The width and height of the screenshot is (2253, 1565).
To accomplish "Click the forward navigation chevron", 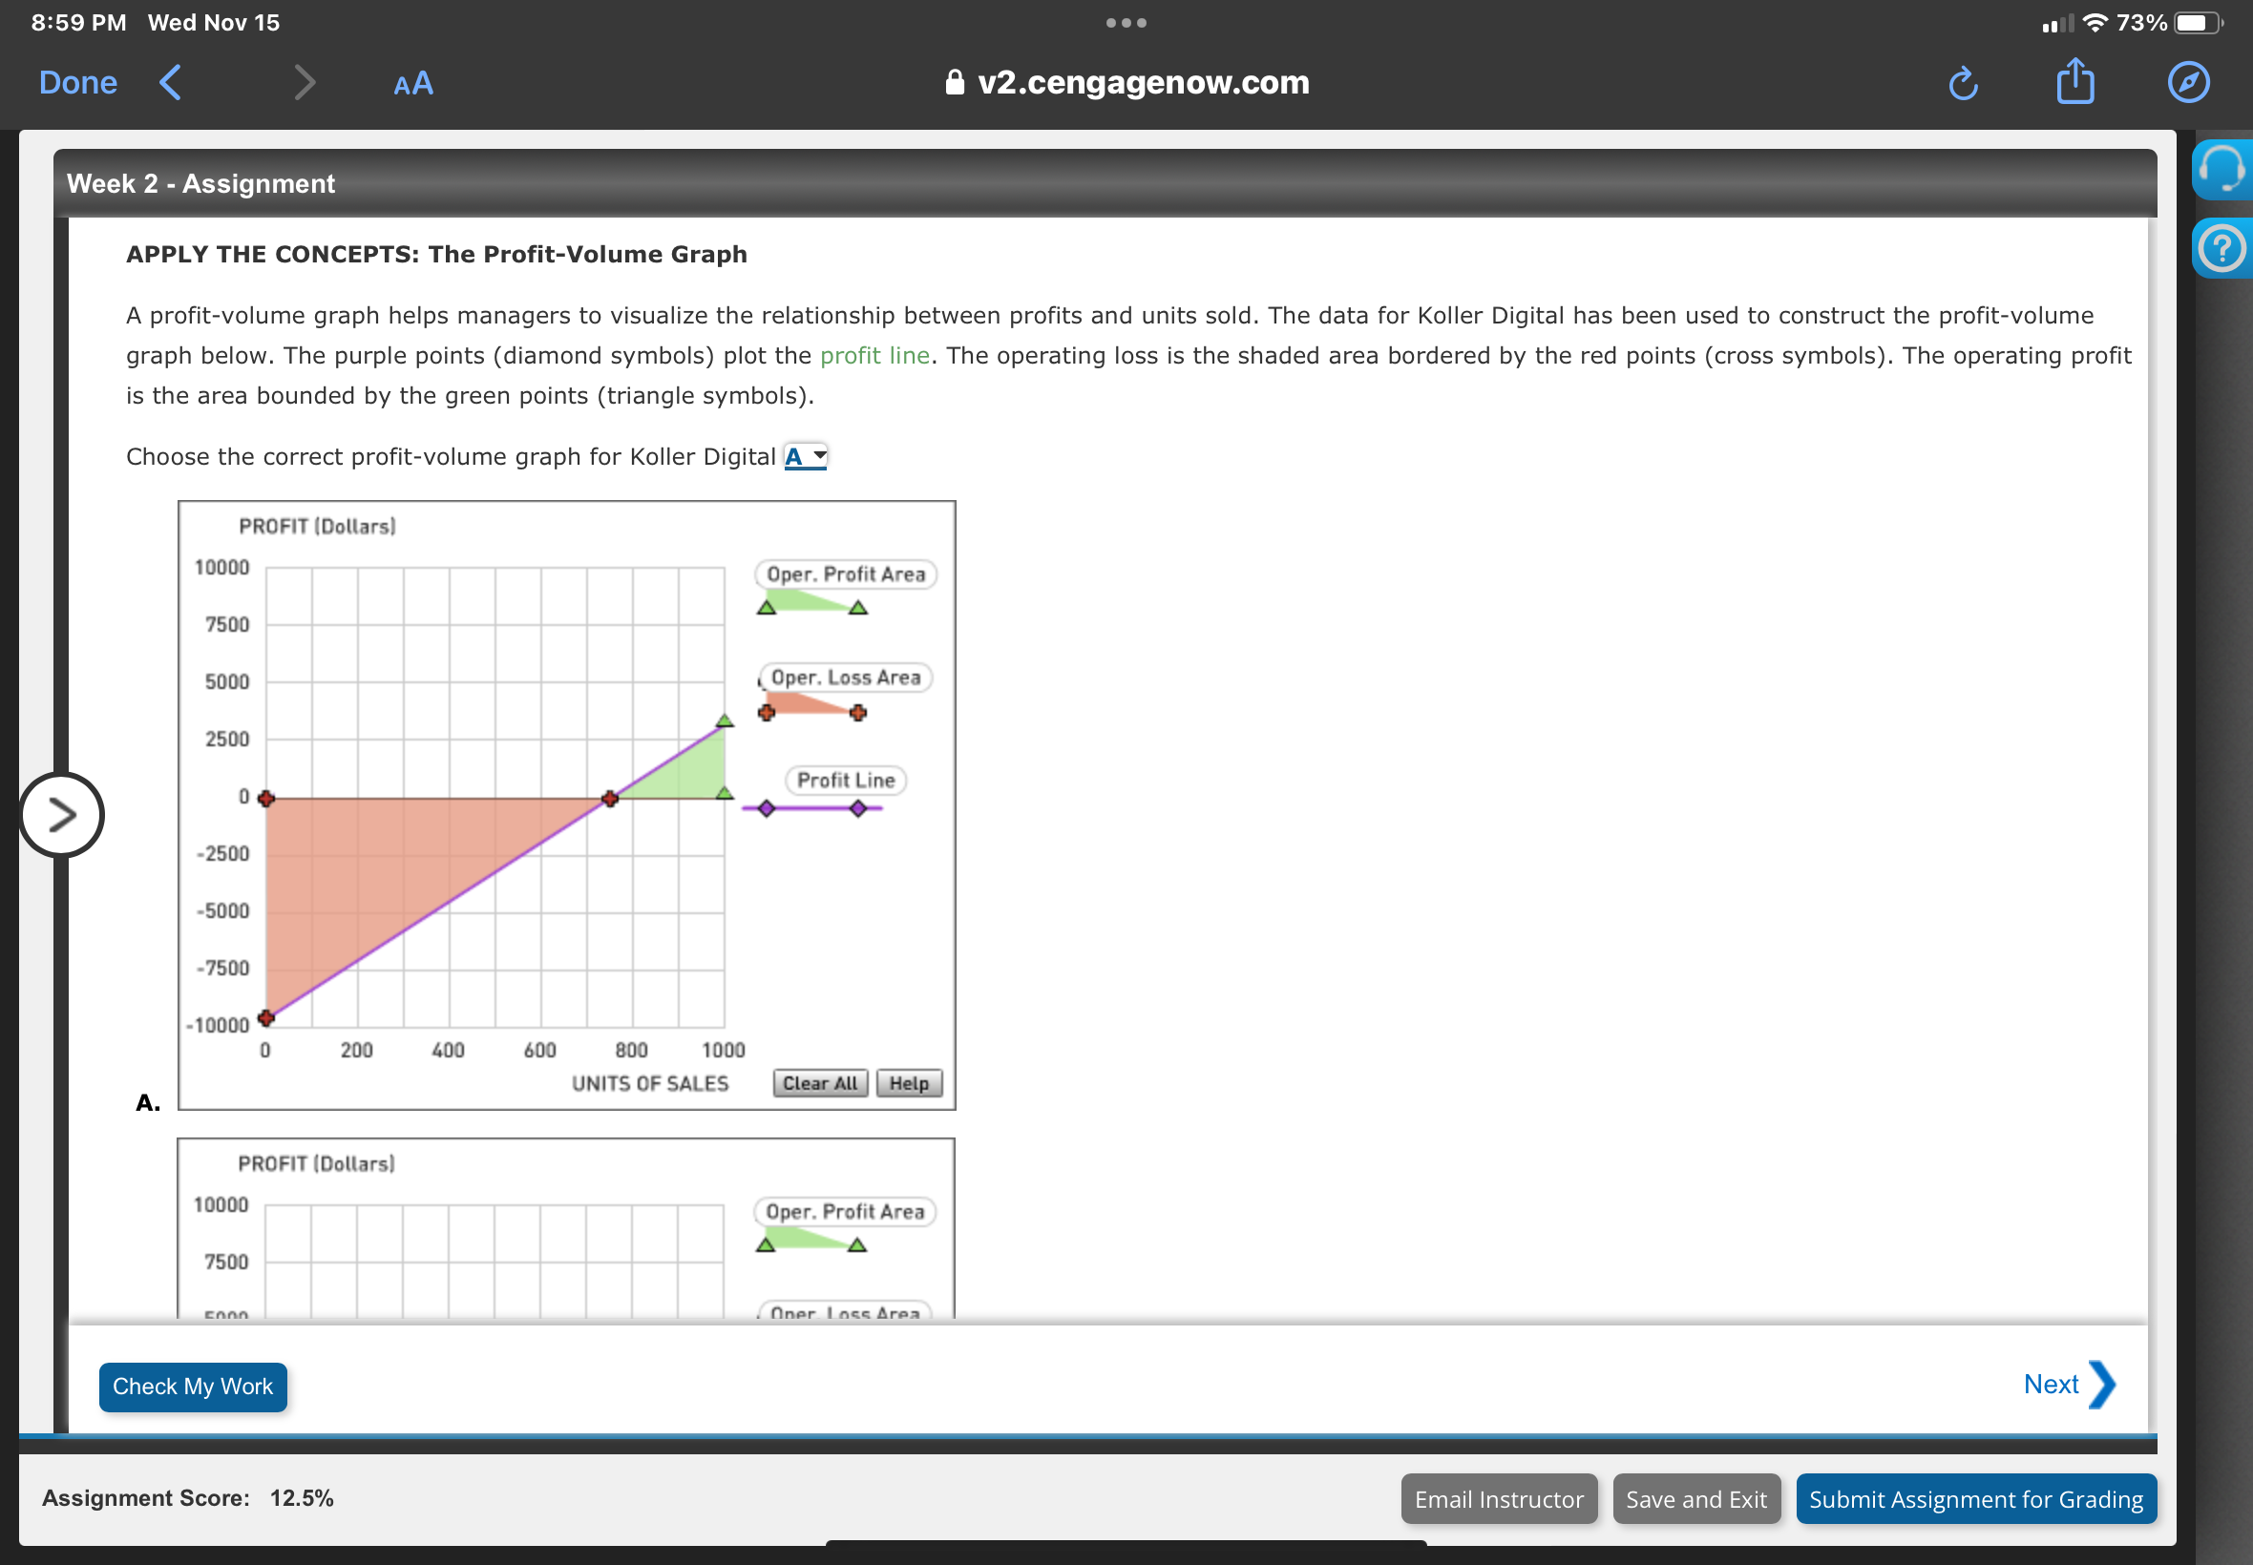I will pos(305,82).
